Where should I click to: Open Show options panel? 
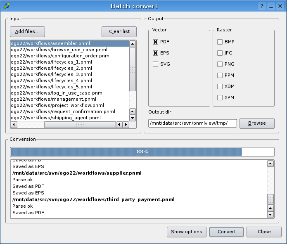click(187, 232)
